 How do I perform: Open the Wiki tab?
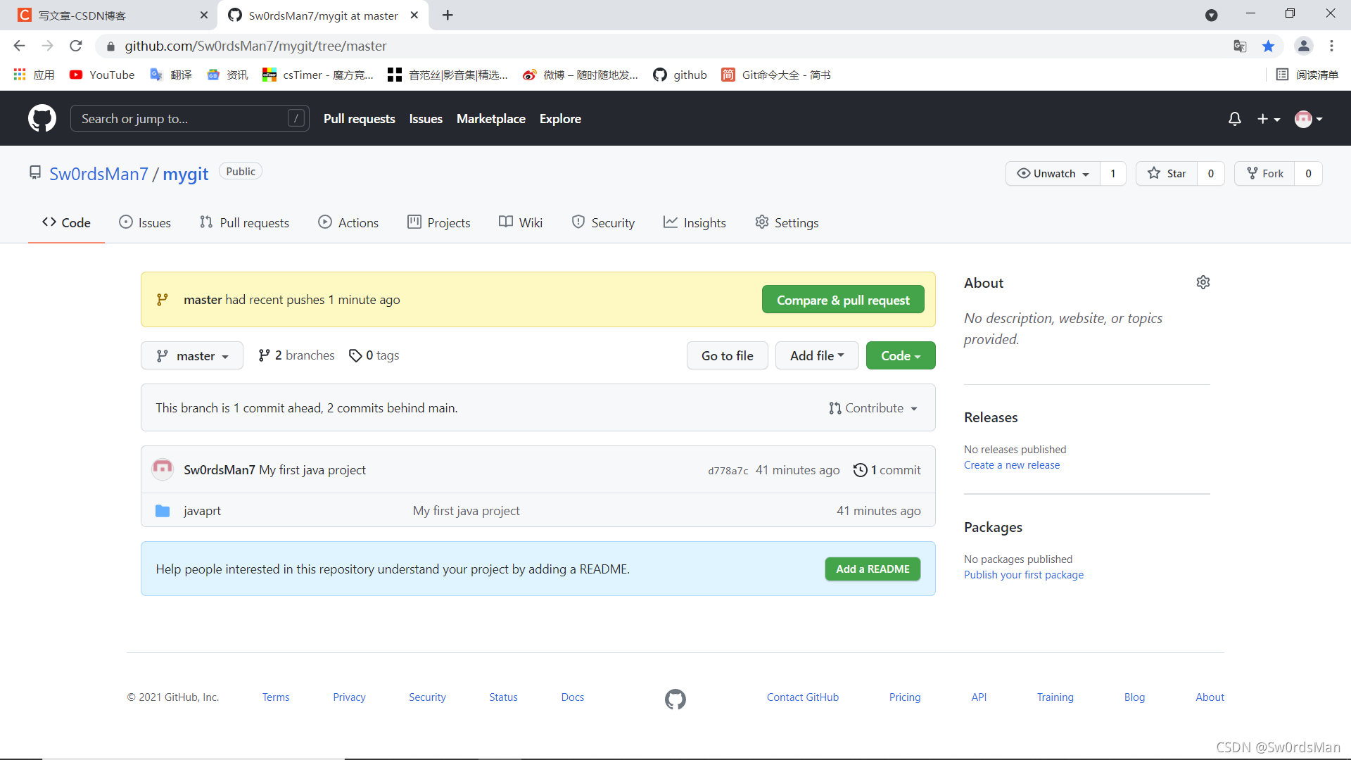(x=521, y=222)
